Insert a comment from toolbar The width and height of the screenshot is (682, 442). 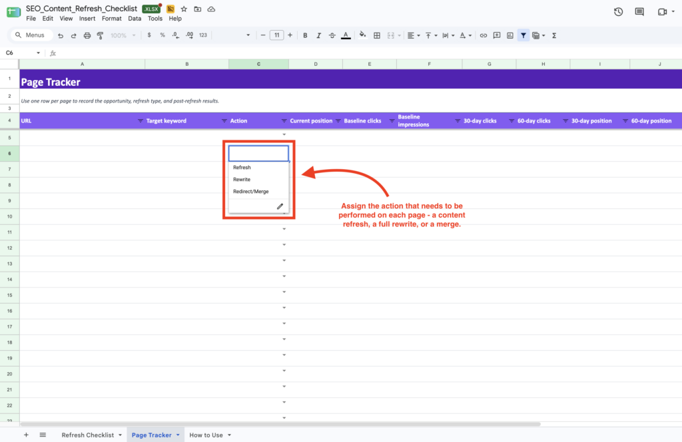click(x=497, y=36)
